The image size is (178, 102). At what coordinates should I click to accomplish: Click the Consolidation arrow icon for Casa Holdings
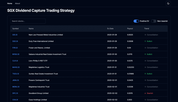pos(145,99)
